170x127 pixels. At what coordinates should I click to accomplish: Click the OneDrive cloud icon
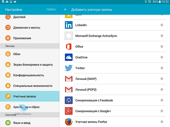[x=69, y=57]
